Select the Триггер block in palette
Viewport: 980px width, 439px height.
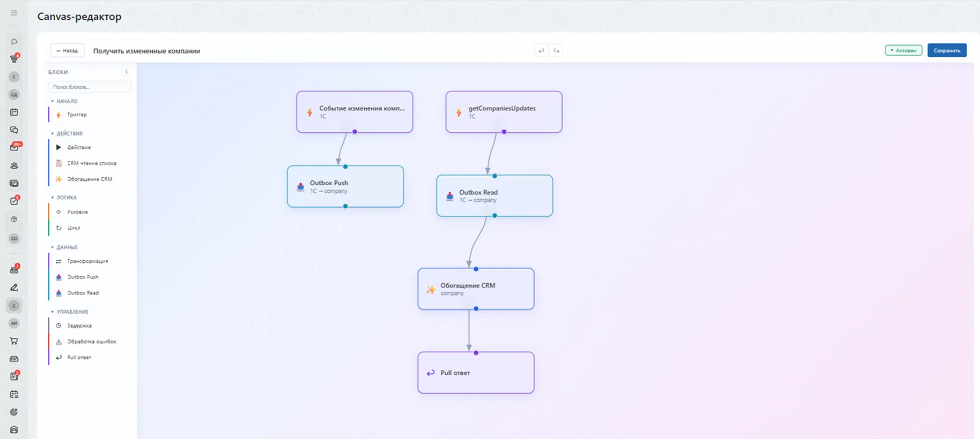point(90,115)
